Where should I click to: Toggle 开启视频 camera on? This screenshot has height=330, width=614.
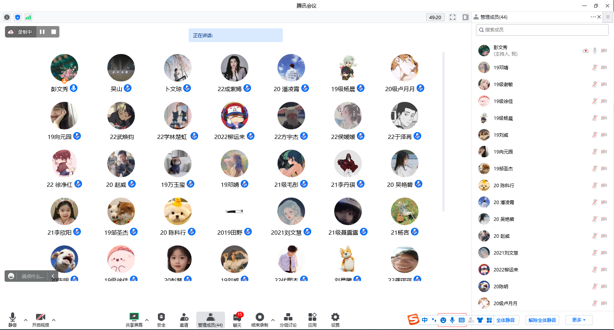tap(40, 319)
